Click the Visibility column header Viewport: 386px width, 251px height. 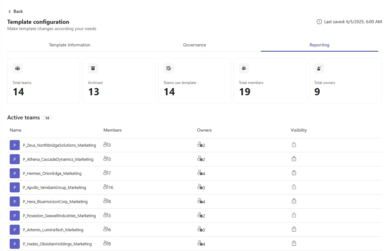click(299, 130)
